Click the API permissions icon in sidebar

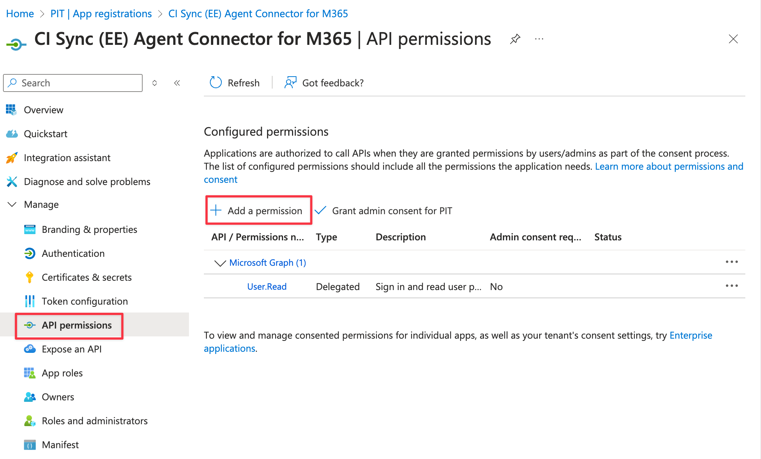coord(30,325)
